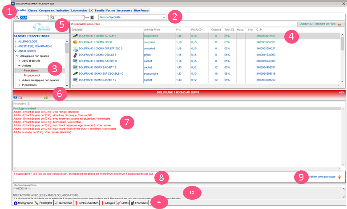347x209 pixels.
Task: Collapse the ANTALGIQUES tree node
Action: point(16,51)
